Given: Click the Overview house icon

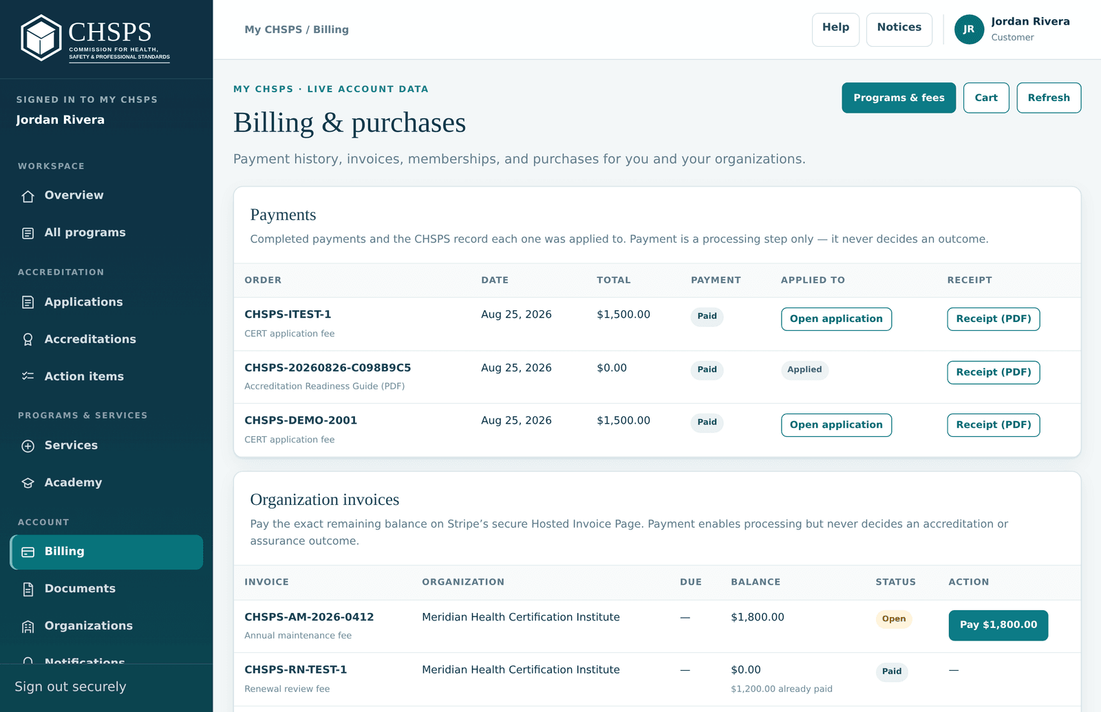Looking at the screenshot, I should pos(28,196).
